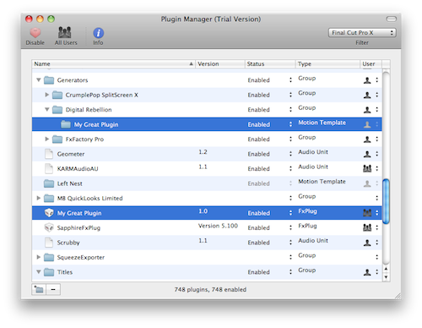Click the single-user icon for Geometer

coord(367,154)
